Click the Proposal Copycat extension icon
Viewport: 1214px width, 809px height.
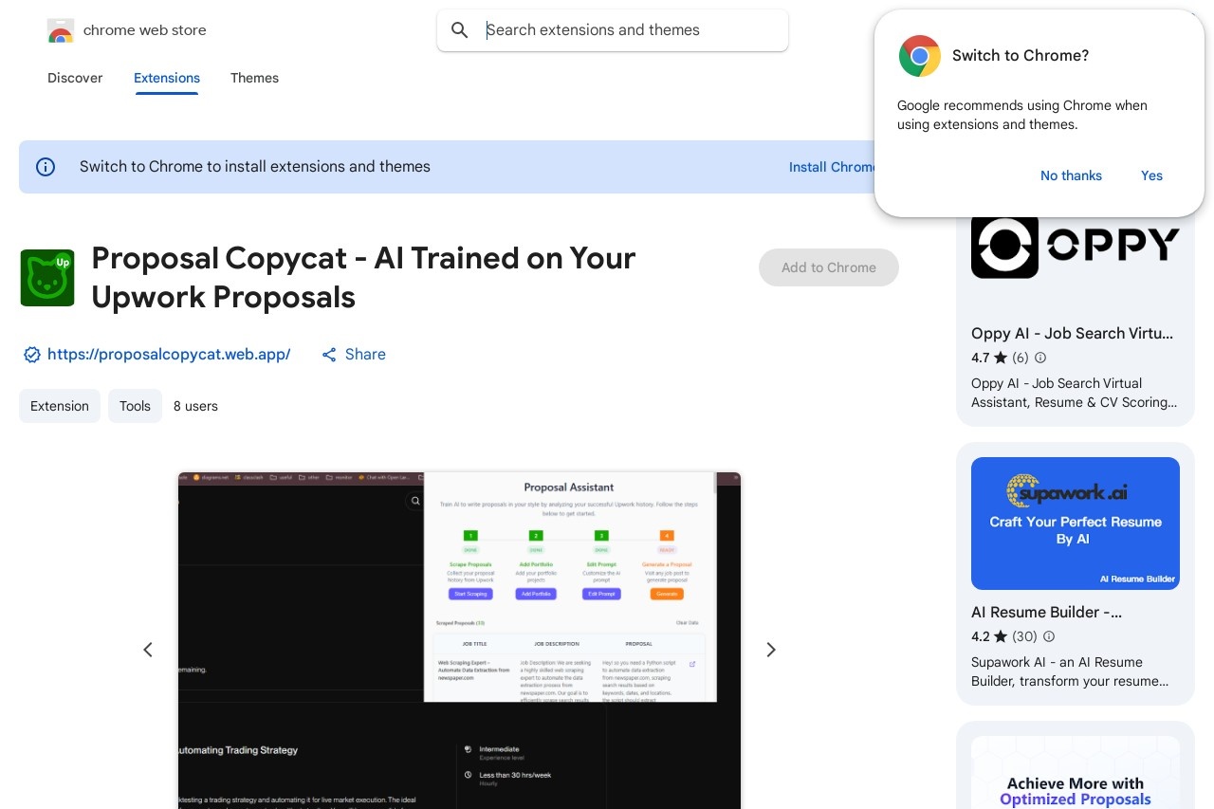pos(47,278)
